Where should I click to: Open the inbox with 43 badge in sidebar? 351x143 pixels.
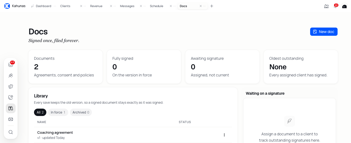point(11,65)
